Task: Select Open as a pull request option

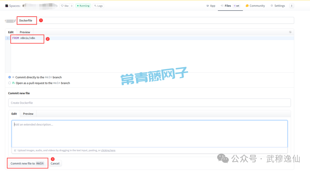Action: point(9,83)
